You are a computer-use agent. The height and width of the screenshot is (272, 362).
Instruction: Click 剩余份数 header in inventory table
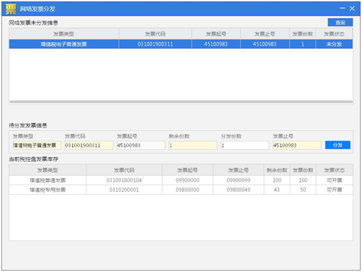click(277, 170)
